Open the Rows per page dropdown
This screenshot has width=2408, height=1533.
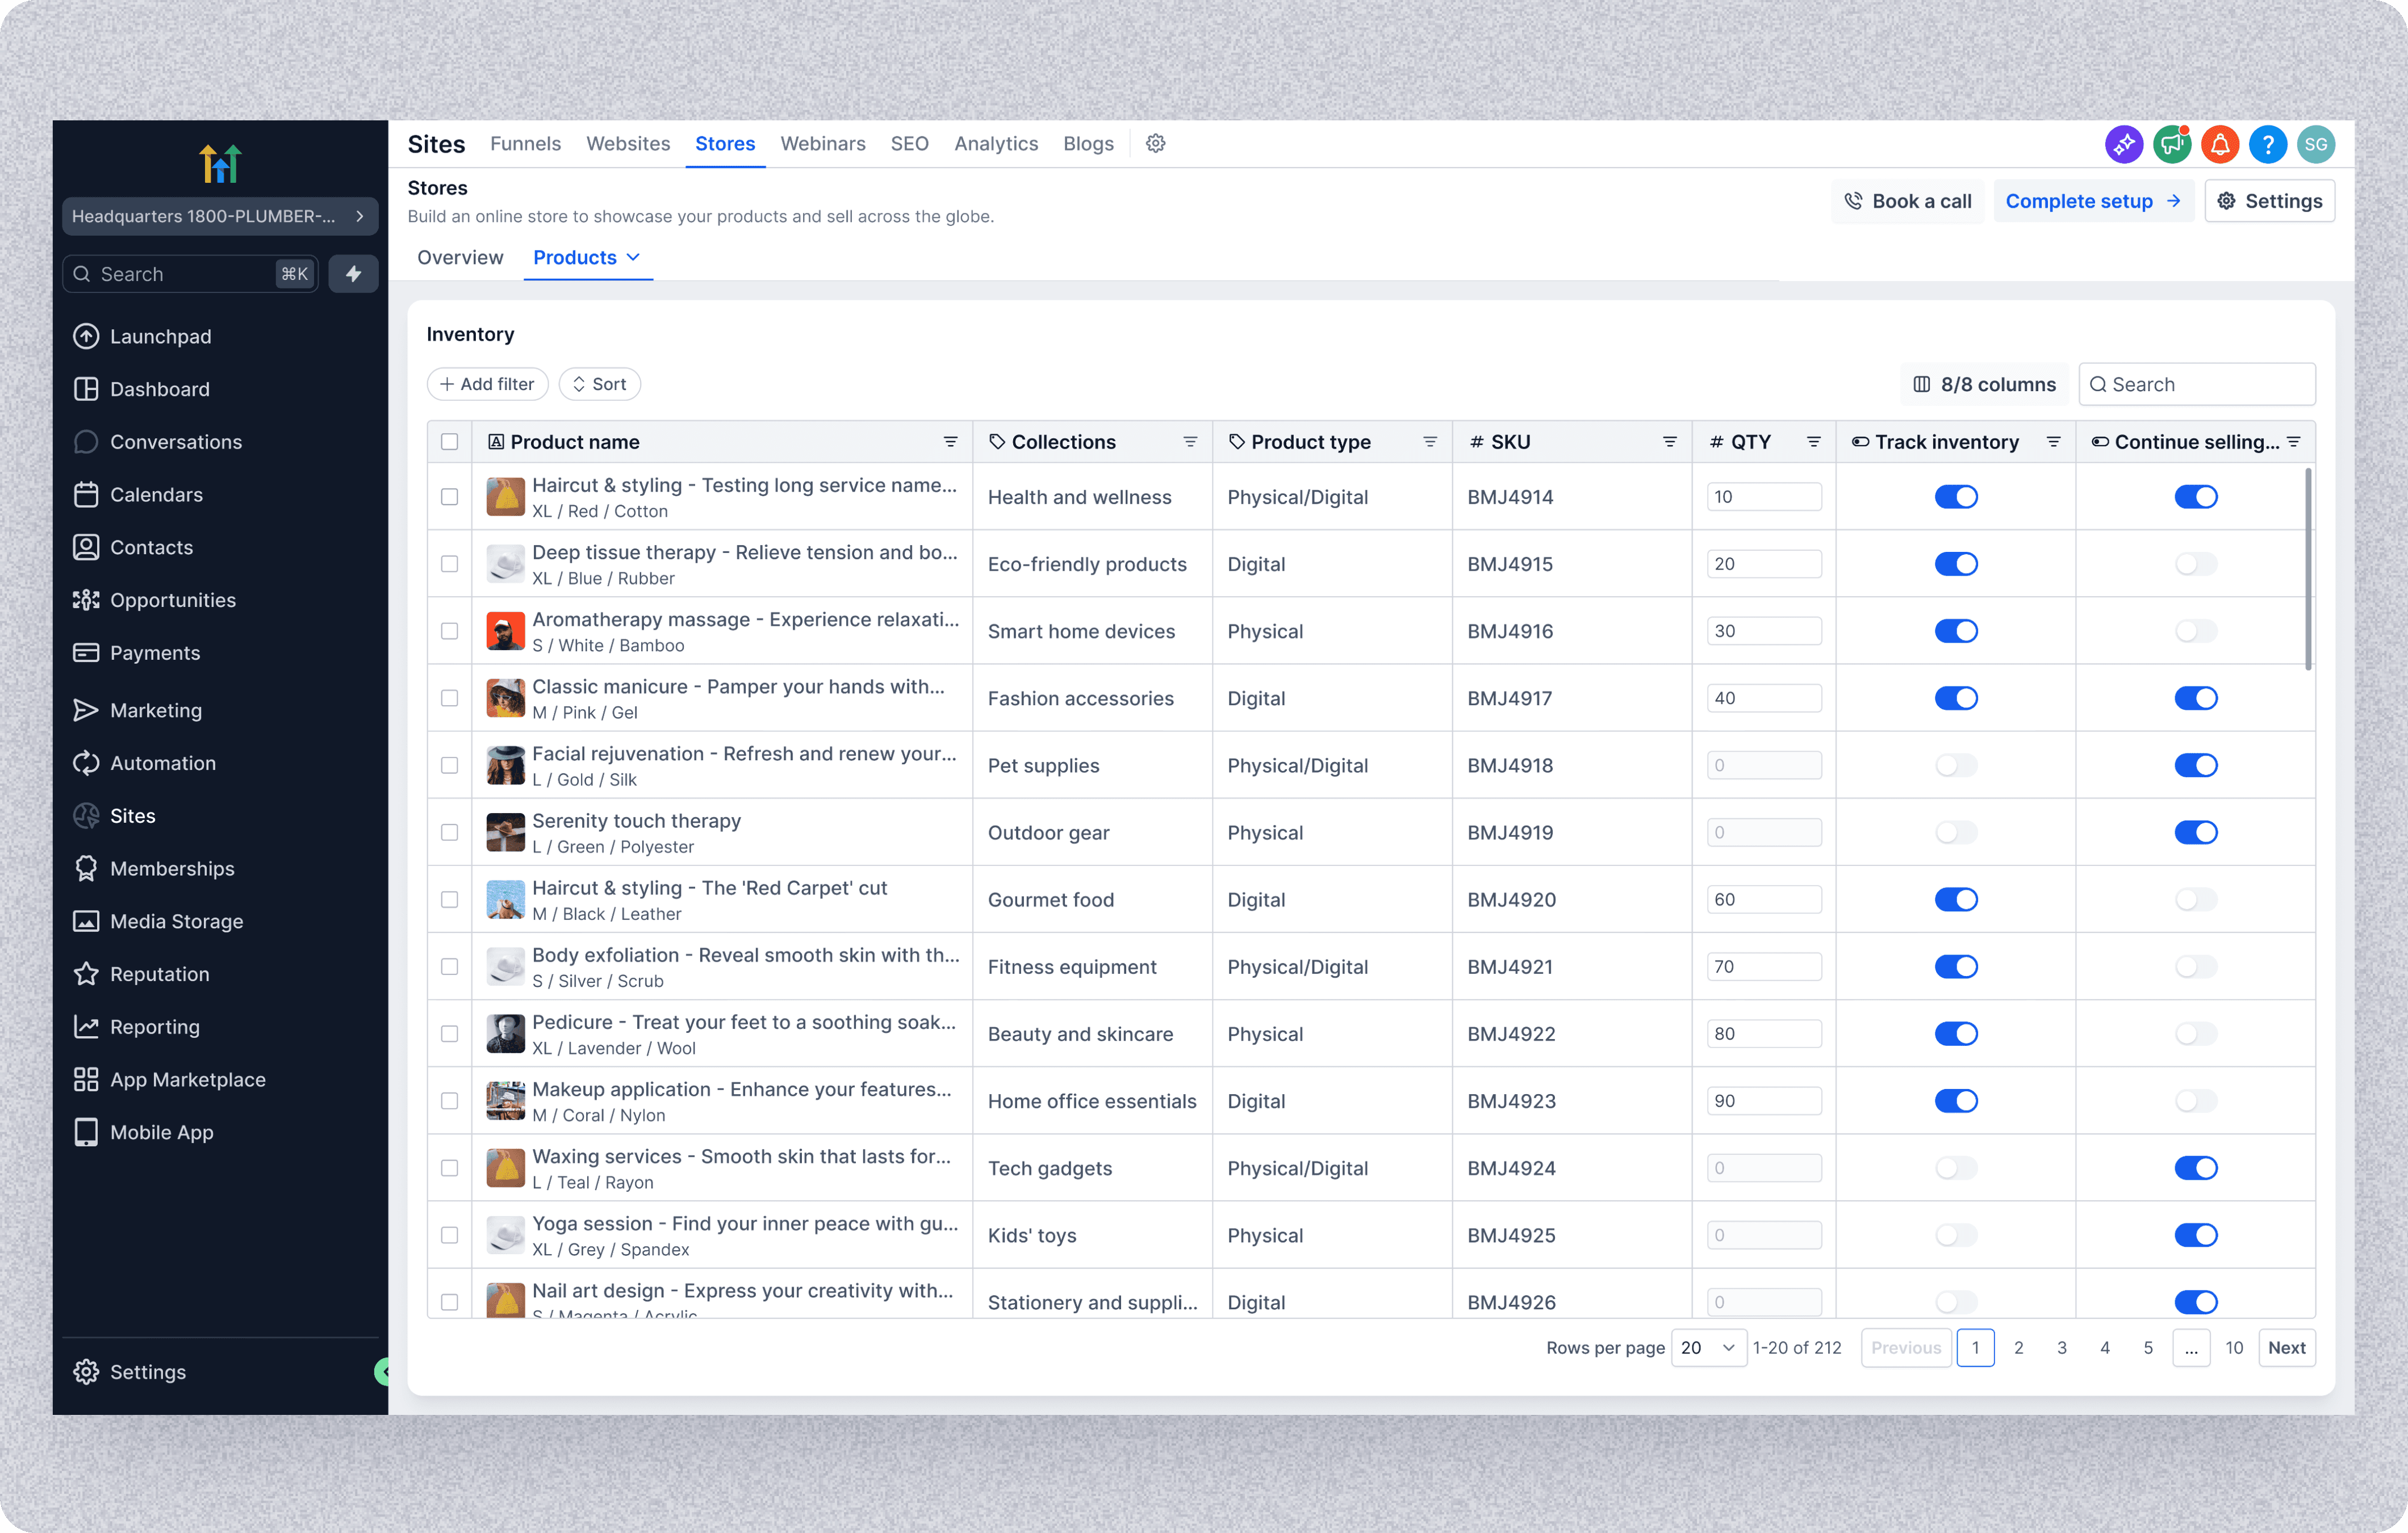(1708, 1348)
